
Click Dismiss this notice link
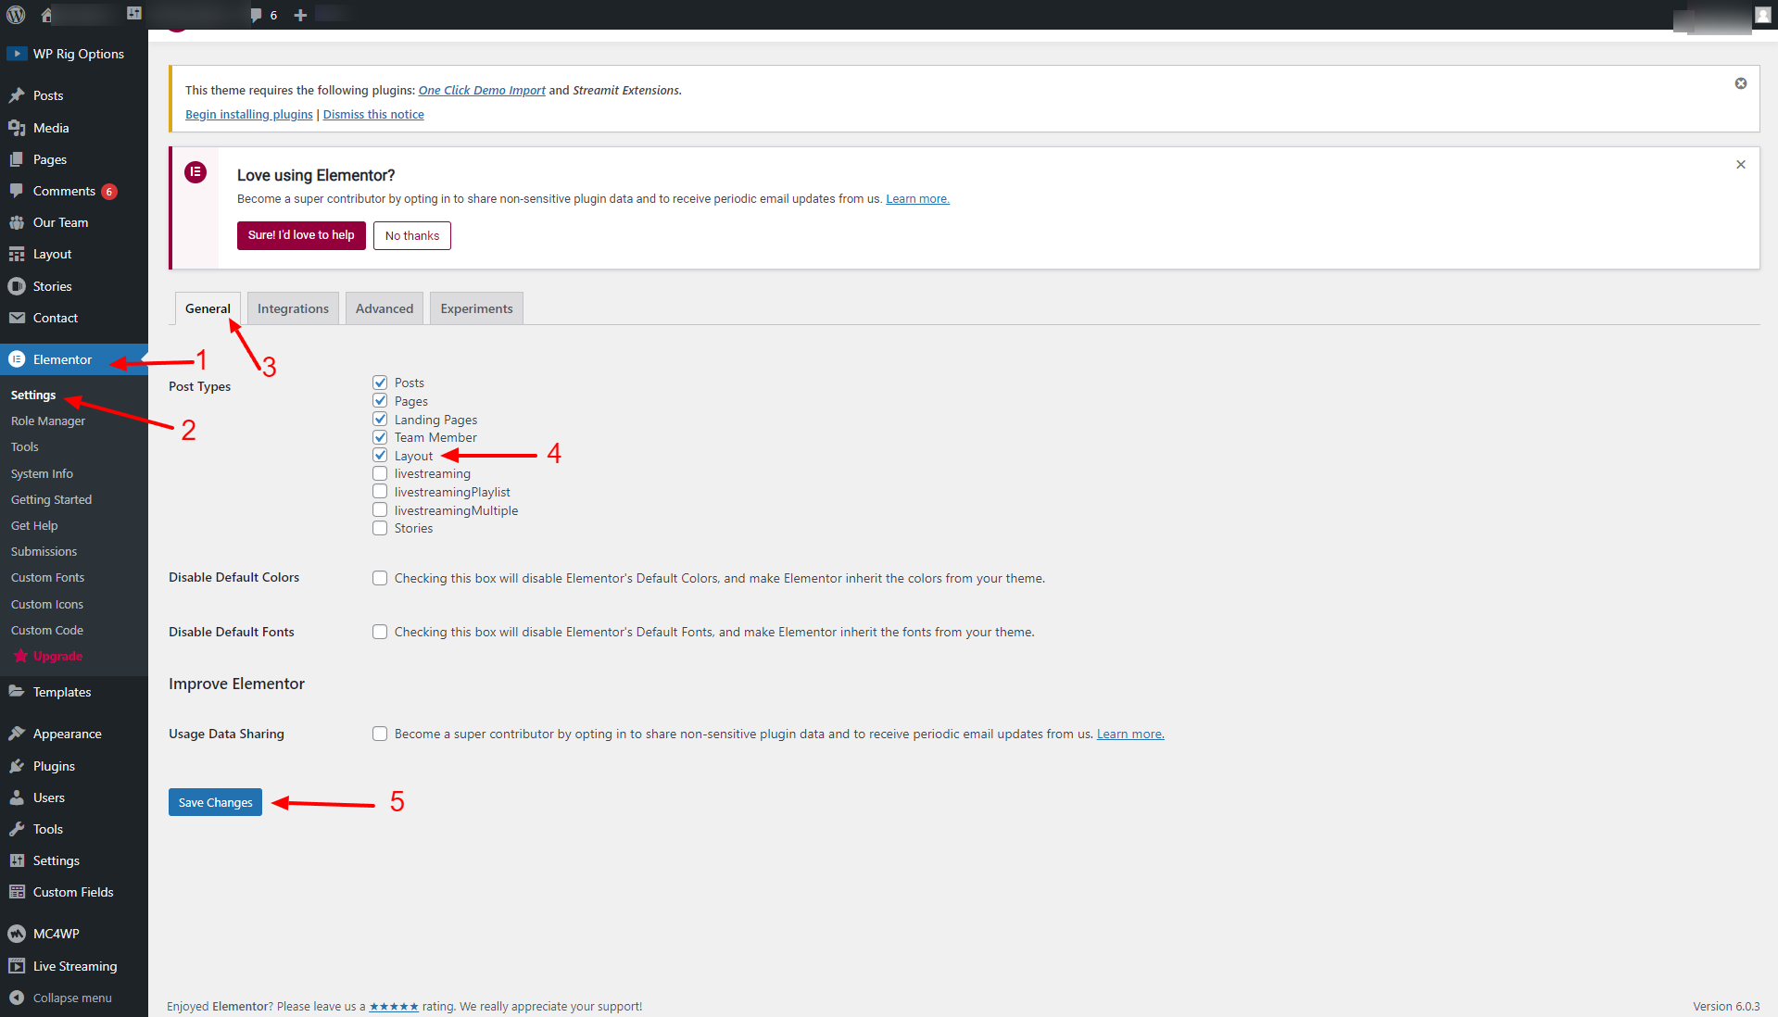click(x=373, y=114)
